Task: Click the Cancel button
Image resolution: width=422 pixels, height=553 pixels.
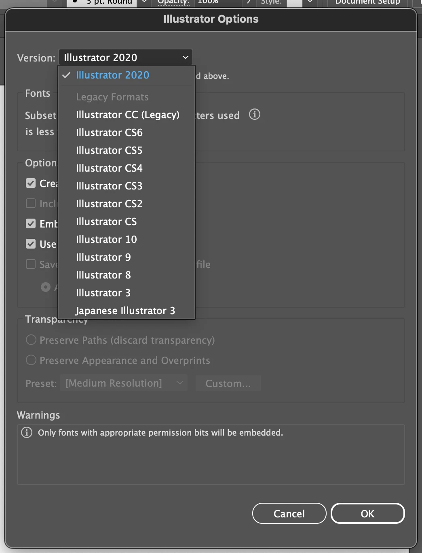Action: tap(289, 513)
